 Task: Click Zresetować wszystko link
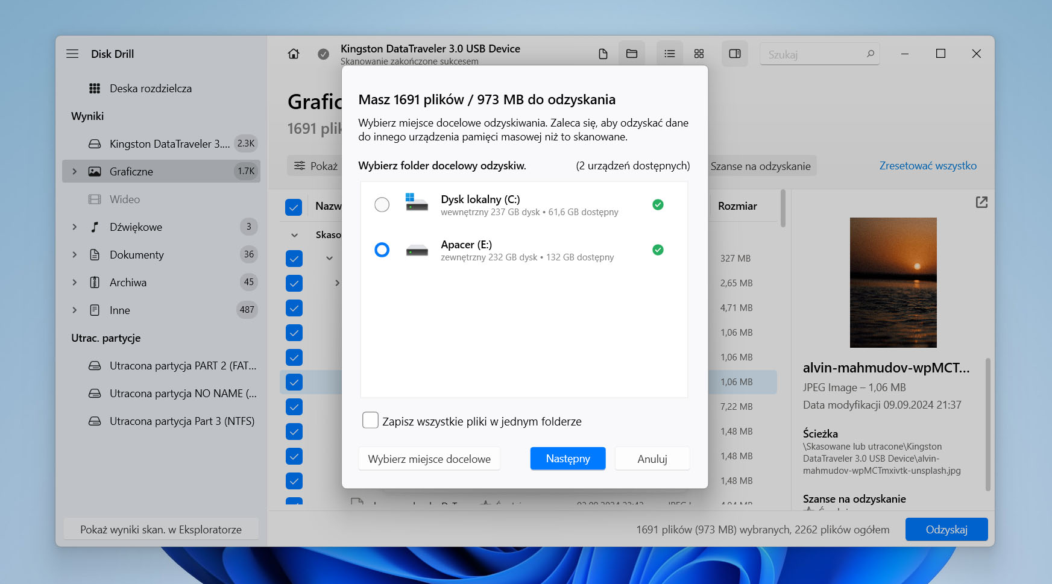(x=928, y=166)
